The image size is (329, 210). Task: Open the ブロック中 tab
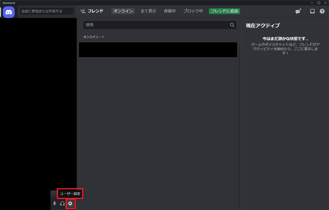point(193,11)
